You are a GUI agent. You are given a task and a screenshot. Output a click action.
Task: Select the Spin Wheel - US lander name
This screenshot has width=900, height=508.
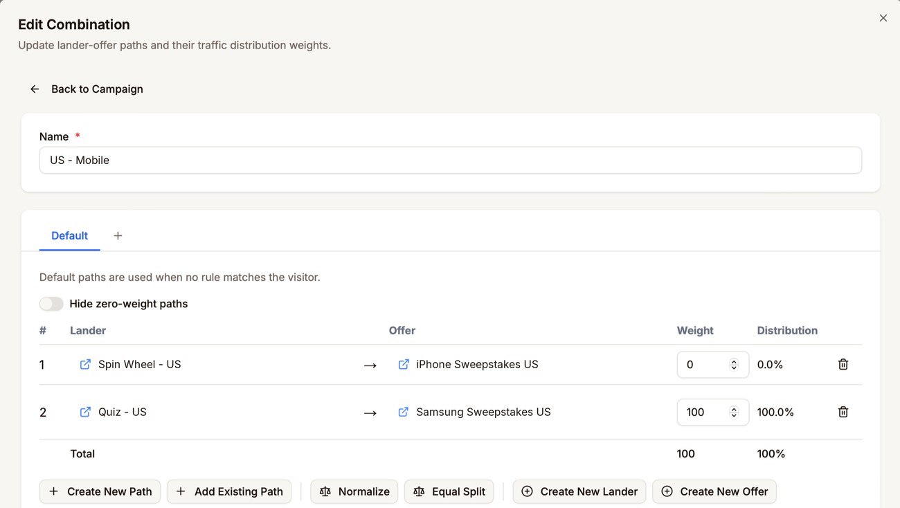tap(140, 364)
